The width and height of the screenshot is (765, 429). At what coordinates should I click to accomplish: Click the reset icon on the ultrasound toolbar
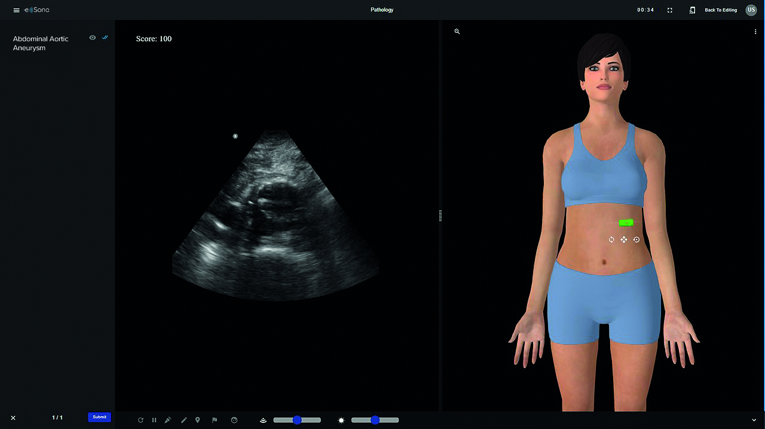click(140, 420)
